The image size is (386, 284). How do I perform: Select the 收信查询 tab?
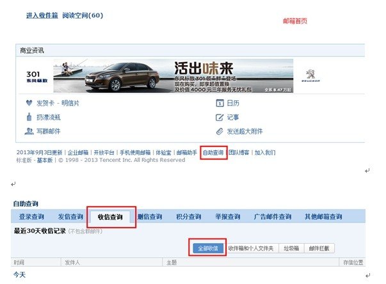pos(110,217)
